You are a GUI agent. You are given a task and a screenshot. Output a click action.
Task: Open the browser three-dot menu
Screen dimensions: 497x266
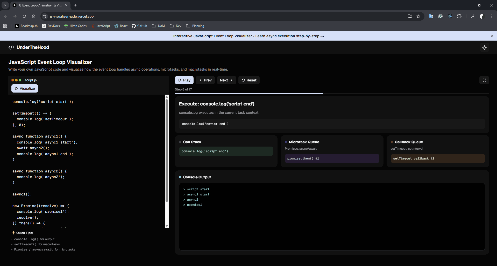(491, 16)
